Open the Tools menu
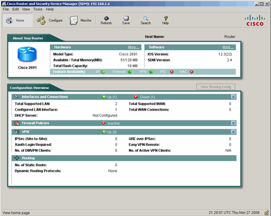This screenshot has height=216, width=271. [x=38, y=9]
